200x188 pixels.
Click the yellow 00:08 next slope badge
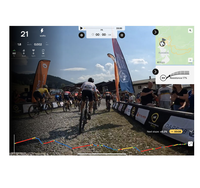pos(176,132)
